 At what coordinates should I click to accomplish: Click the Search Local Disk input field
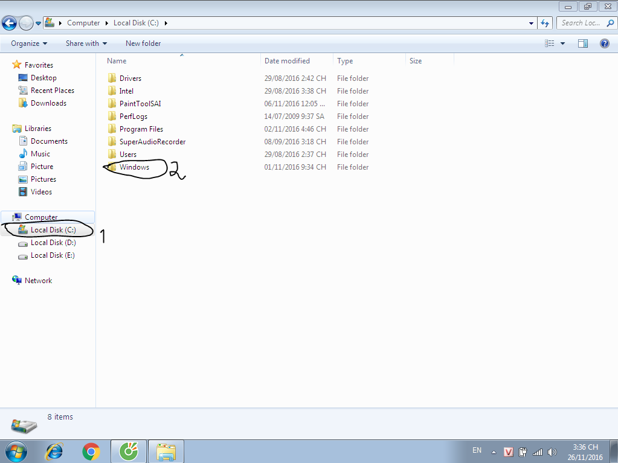pyautogui.click(x=580, y=23)
